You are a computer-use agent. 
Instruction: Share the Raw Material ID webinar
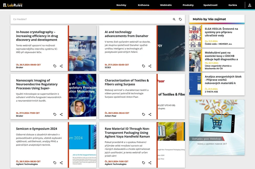coord(150,163)
